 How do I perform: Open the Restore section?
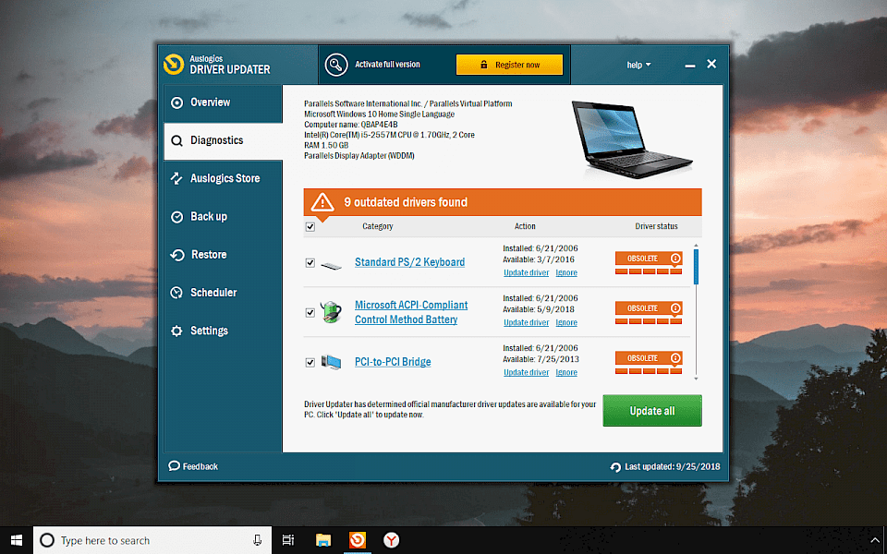tap(223, 255)
